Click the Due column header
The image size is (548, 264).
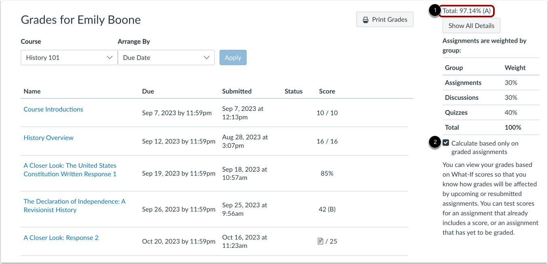(x=148, y=91)
